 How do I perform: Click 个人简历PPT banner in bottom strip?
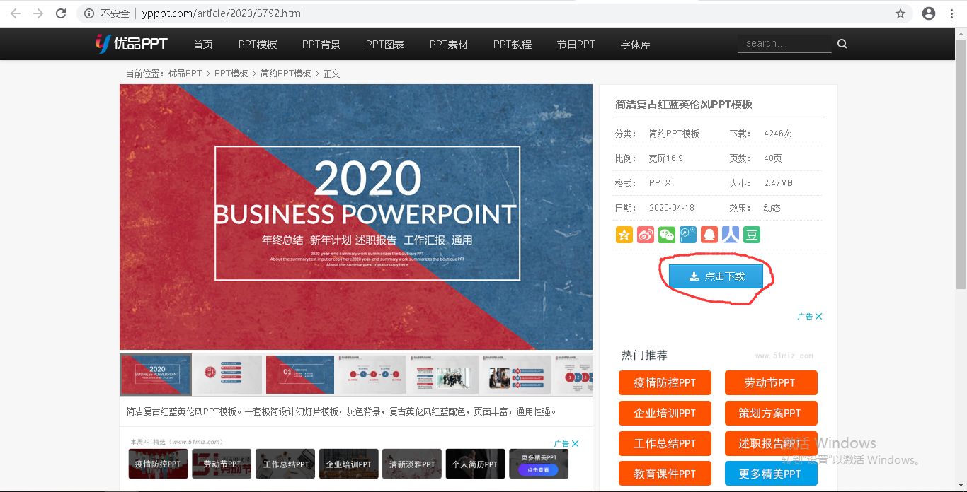(475, 464)
